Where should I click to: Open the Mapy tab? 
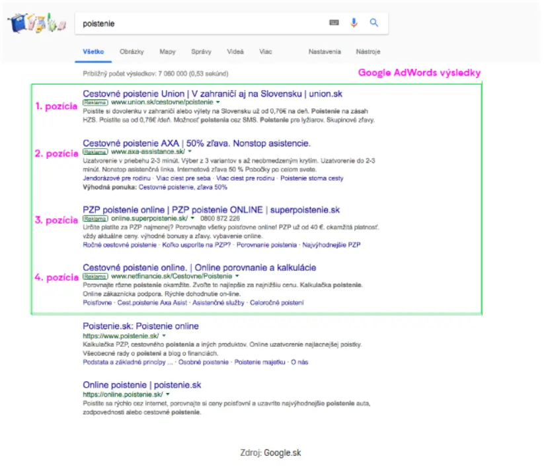point(168,52)
